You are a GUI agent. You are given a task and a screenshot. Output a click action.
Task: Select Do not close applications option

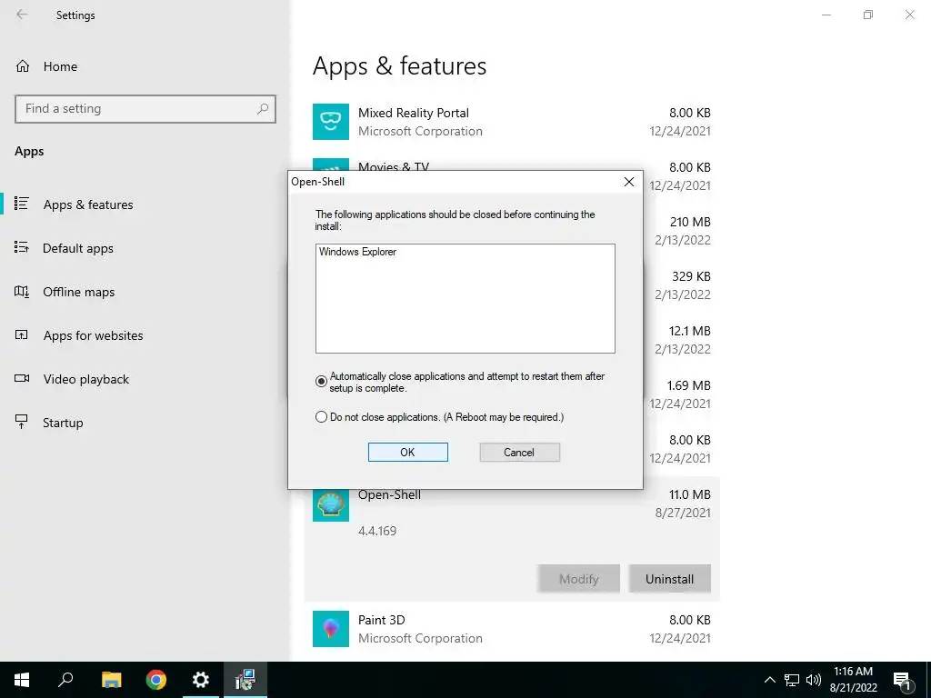click(x=321, y=417)
